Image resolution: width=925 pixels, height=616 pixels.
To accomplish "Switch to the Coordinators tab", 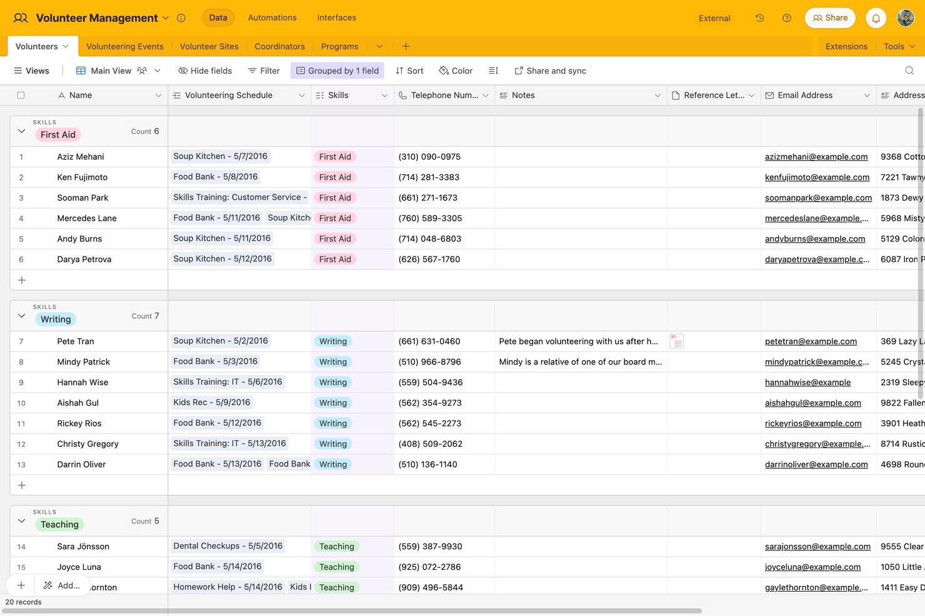I will [280, 46].
